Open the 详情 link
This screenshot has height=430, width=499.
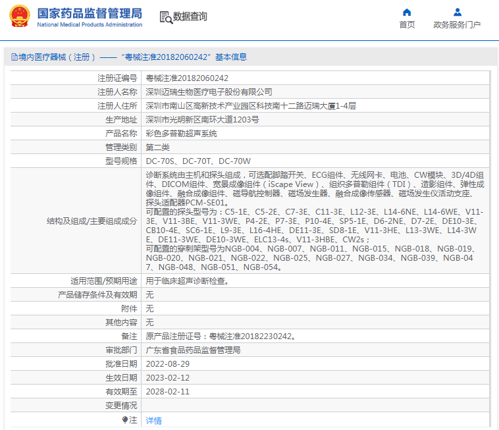[x=153, y=420]
